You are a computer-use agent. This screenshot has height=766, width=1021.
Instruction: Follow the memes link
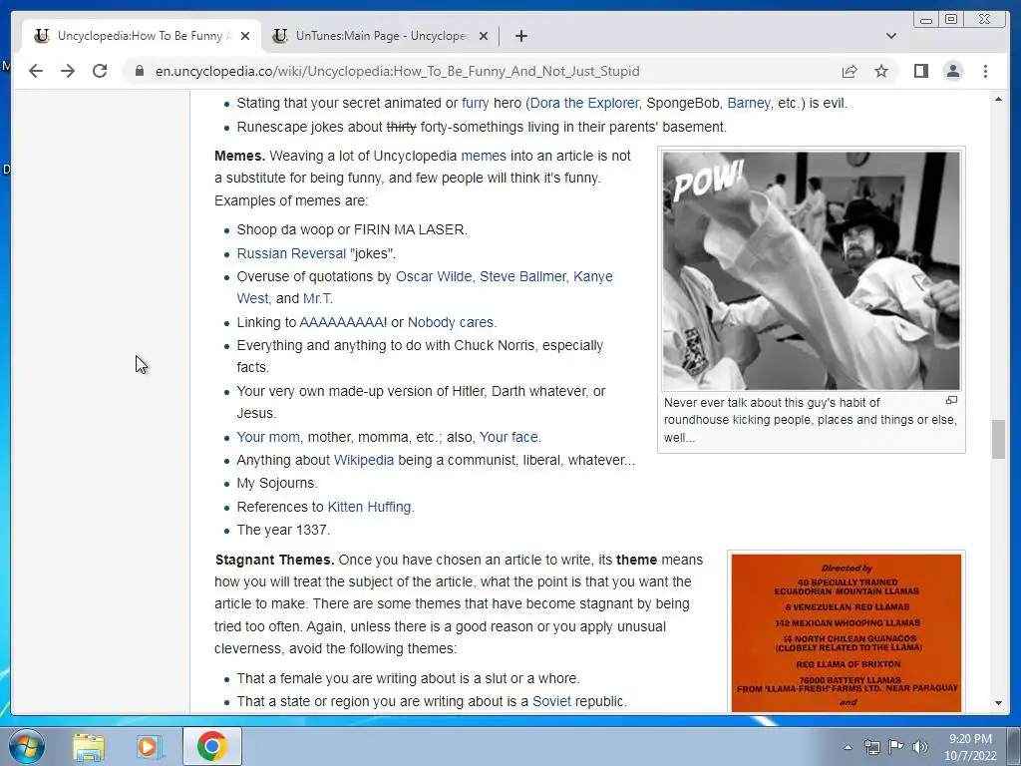coord(484,156)
